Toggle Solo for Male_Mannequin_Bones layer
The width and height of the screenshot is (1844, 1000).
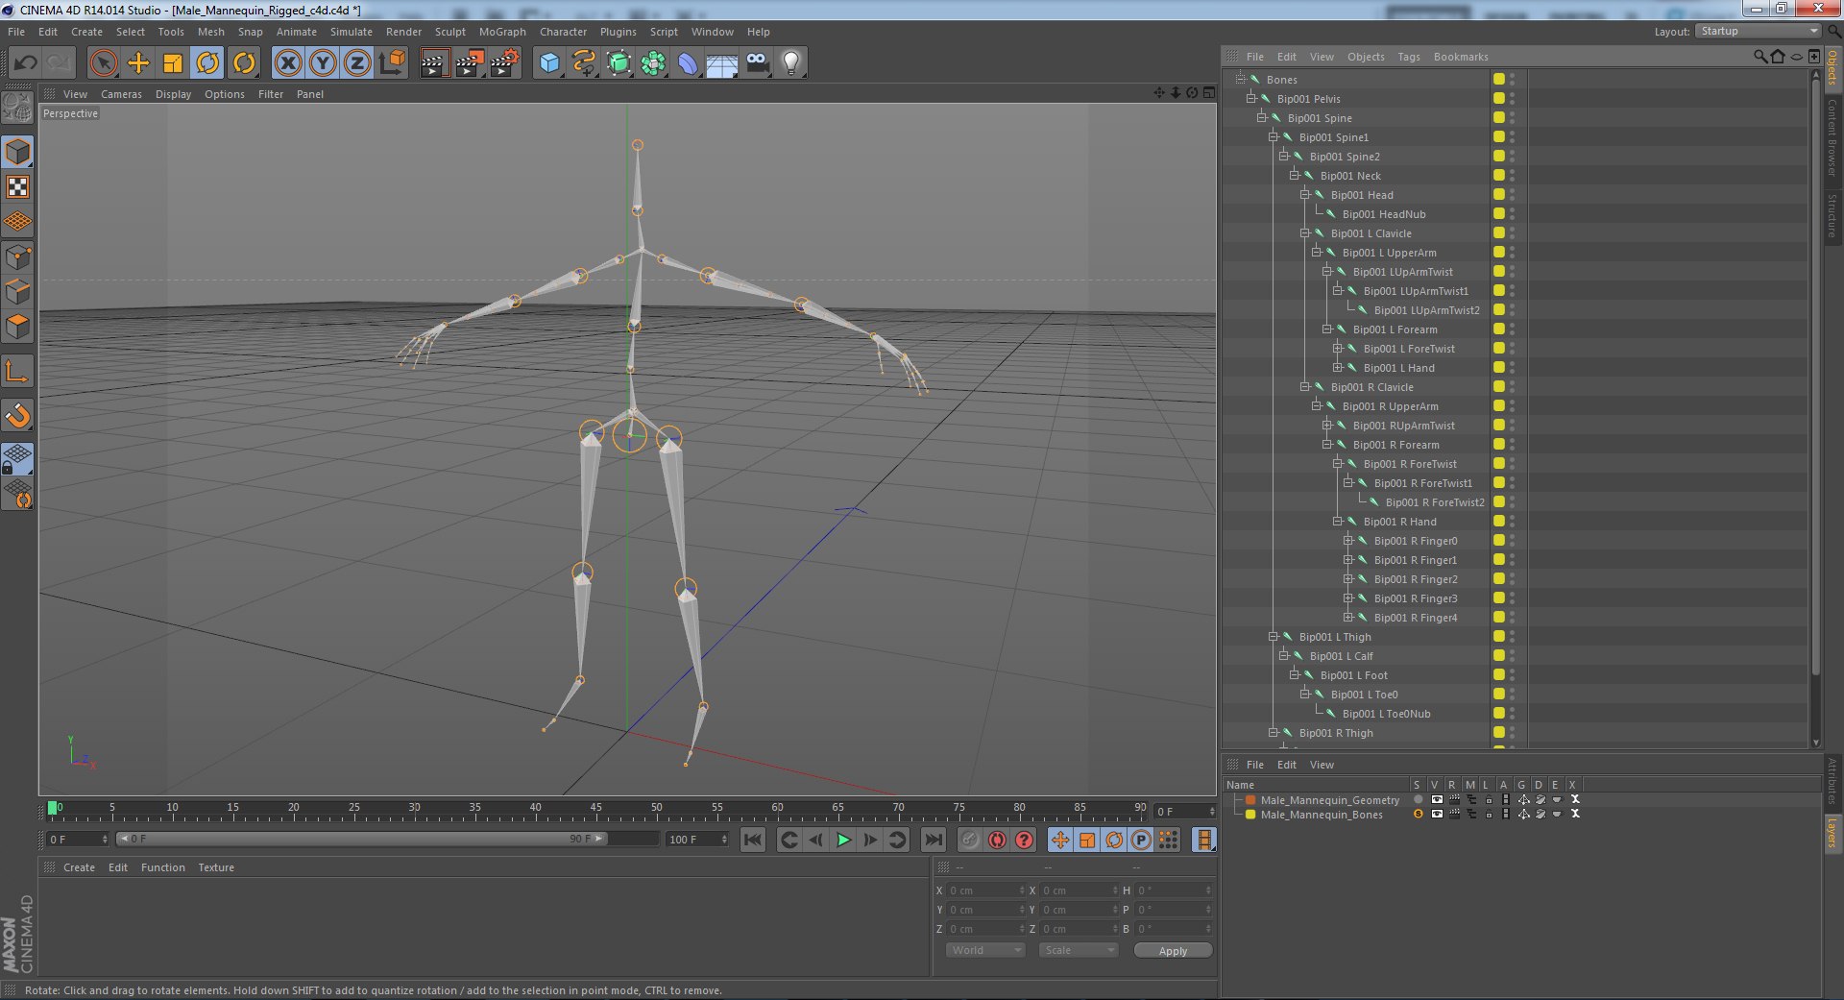click(1418, 814)
